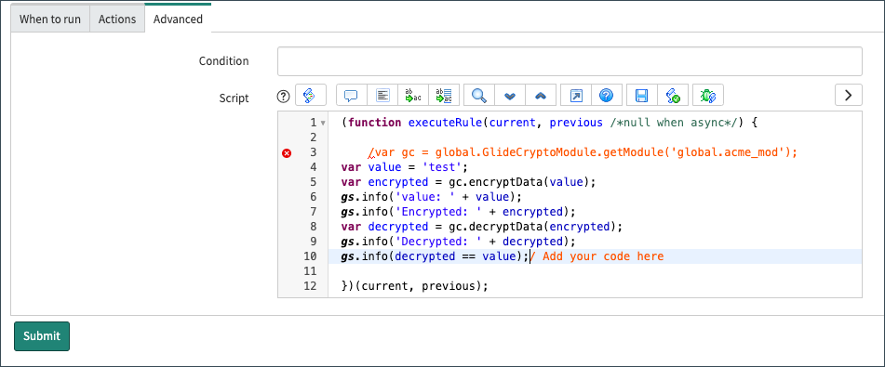885x367 pixels.
Task: Click into the Condition input field
Action: (570, 61)
